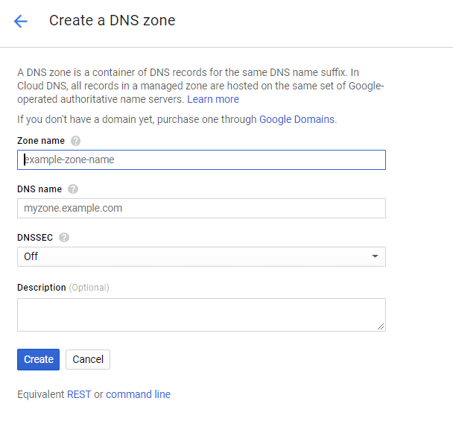Expand the DNSSEC dropdown showing Off
This screenshot has width=453, height=433.
pos(201,256)
